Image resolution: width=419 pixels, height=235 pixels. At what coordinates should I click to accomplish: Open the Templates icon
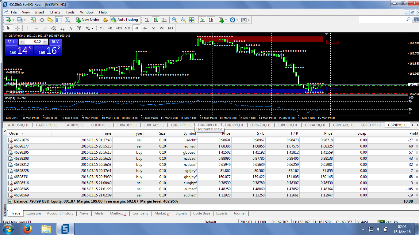[244, 20]
